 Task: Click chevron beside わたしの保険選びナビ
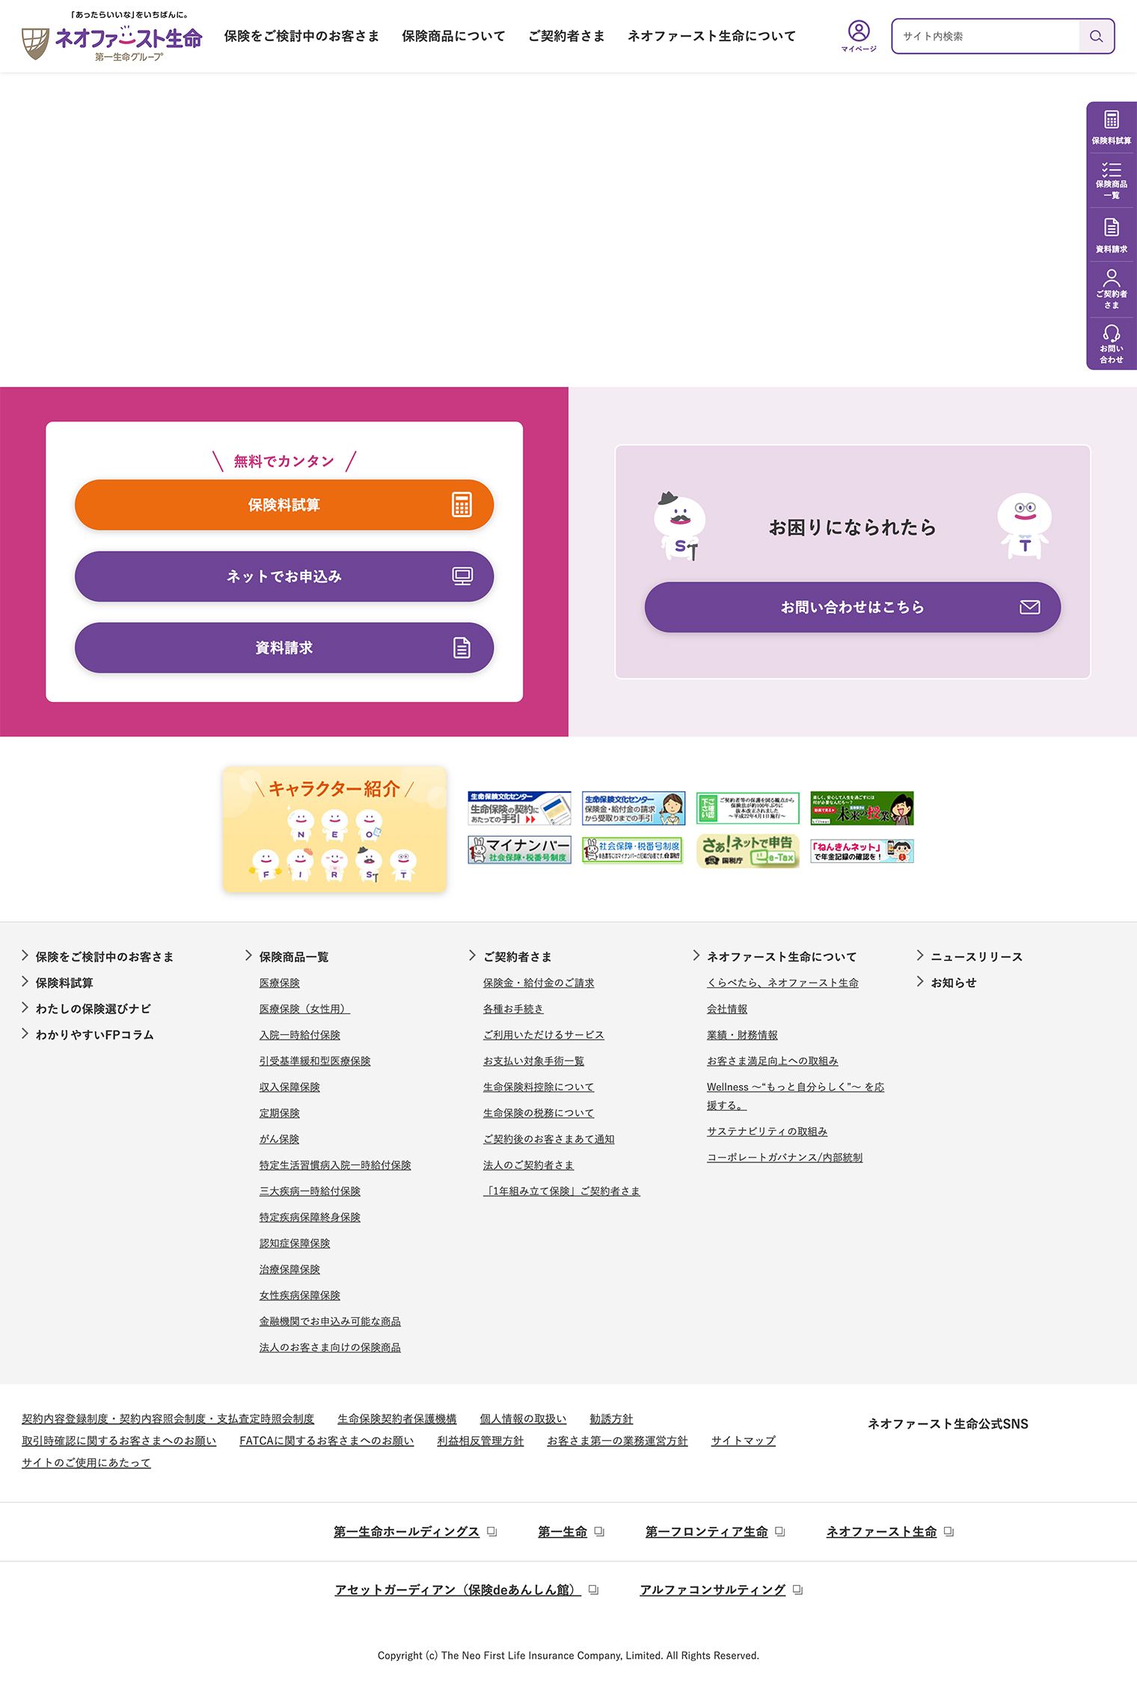point(25,1008)
